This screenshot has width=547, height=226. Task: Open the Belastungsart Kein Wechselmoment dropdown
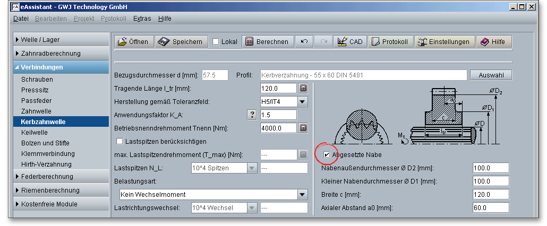pyautogui.click(x=302, y=194)
